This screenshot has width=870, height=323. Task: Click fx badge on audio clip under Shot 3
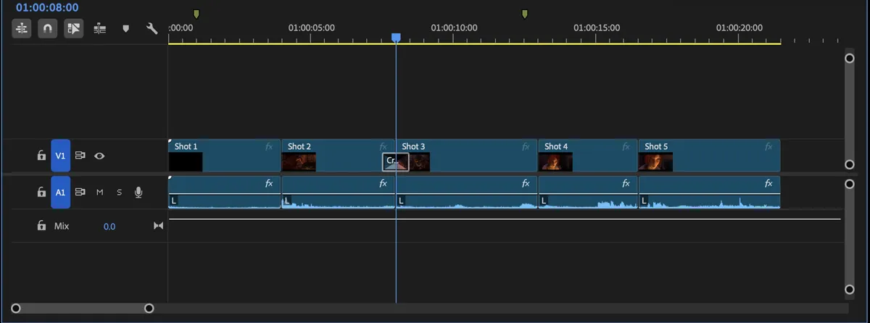[526, 183]
